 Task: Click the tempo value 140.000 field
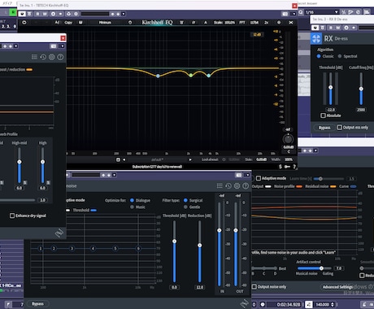[322, 304]
